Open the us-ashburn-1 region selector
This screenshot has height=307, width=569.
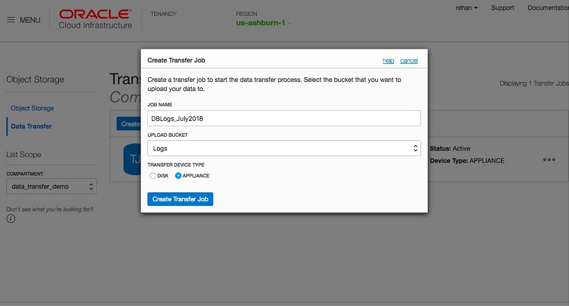[x=264, y=23]
